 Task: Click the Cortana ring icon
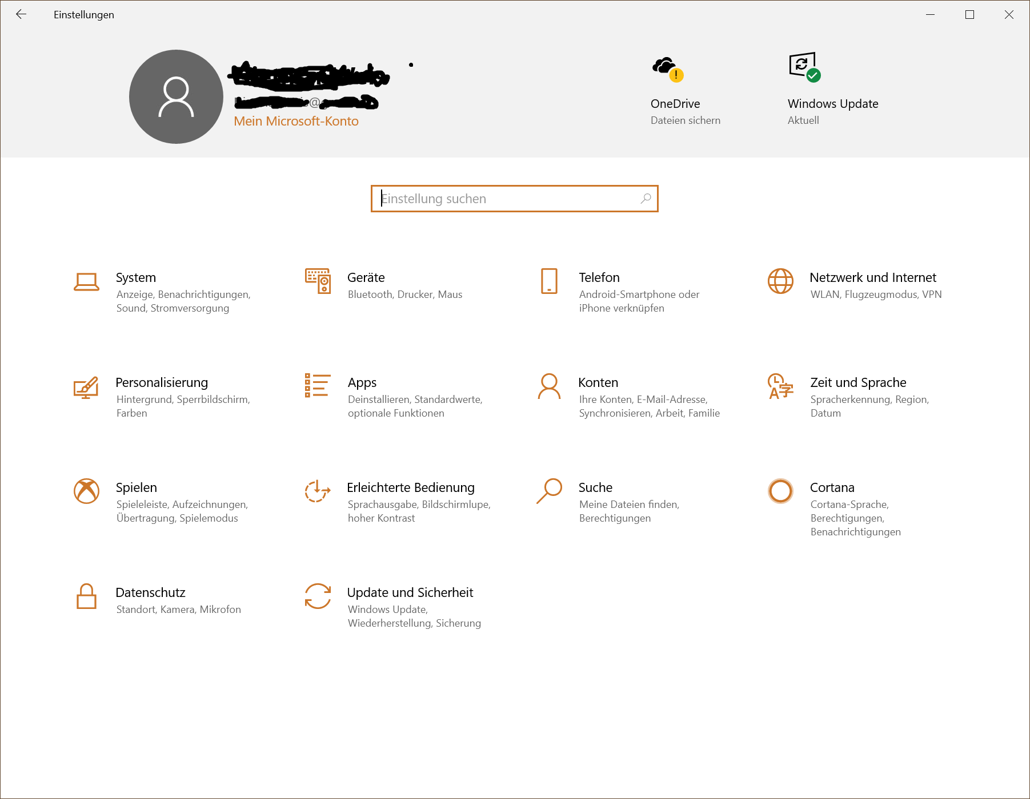click(780, 491)
